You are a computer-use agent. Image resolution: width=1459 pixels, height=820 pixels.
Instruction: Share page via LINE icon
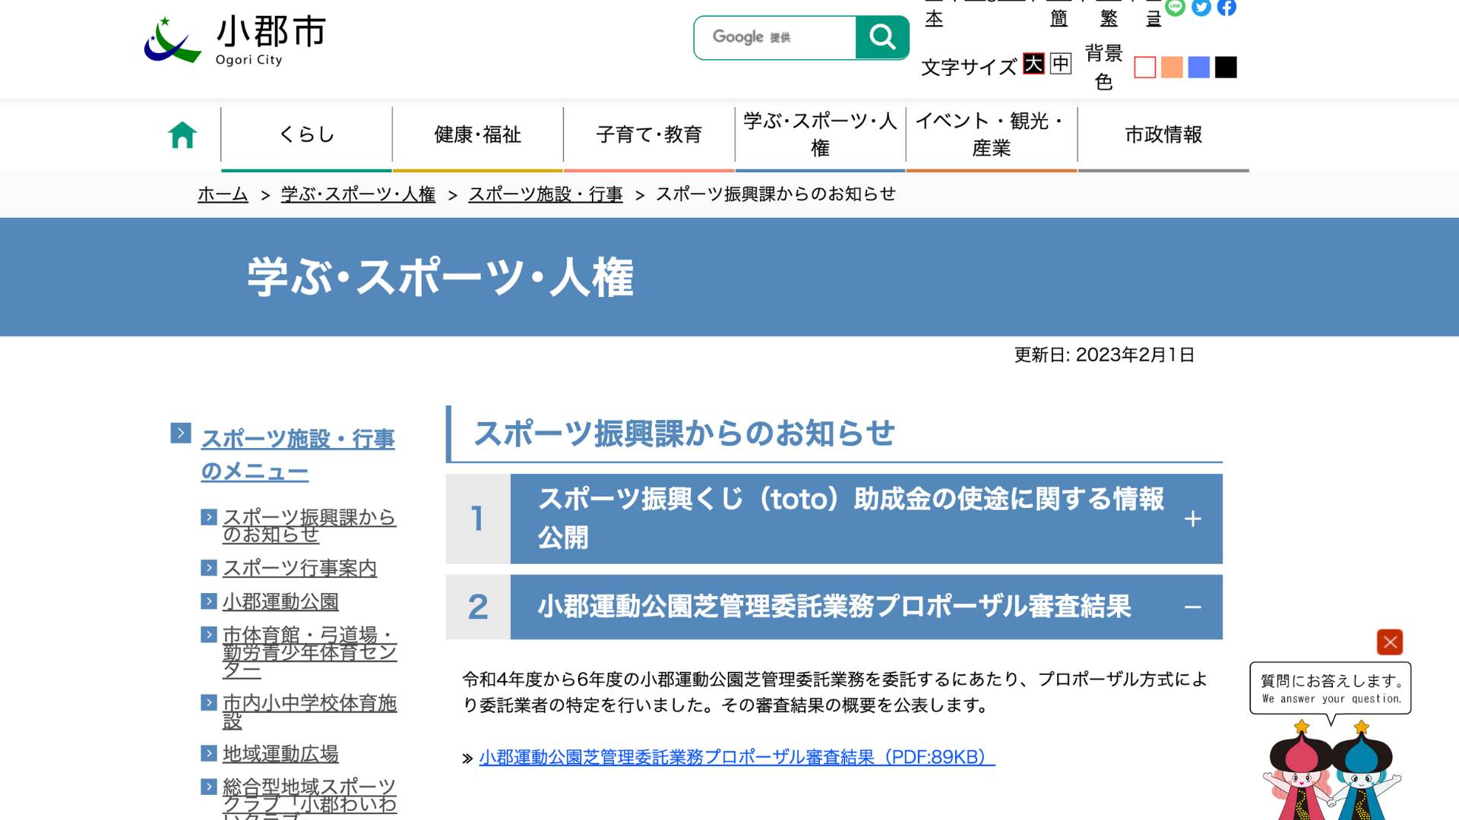(x=1176, y=8)
